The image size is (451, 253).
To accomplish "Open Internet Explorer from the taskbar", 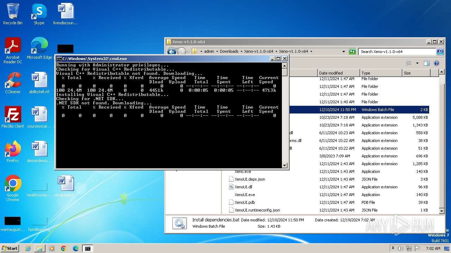I will click(28, 248).
